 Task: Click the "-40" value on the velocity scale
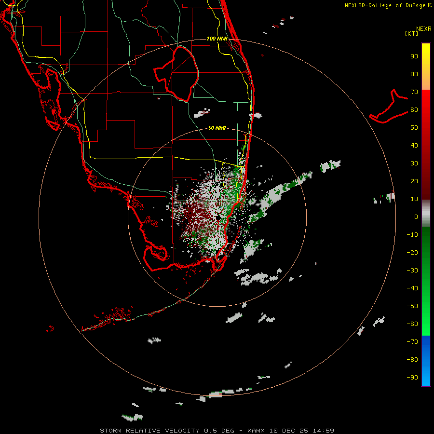(412, 288)
